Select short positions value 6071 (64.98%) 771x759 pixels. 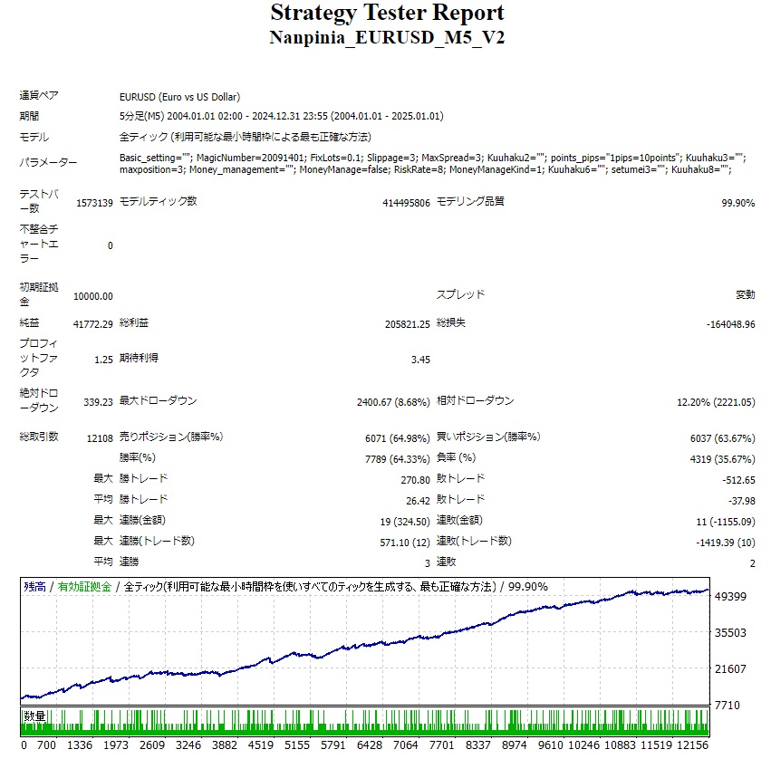(398, 438)
